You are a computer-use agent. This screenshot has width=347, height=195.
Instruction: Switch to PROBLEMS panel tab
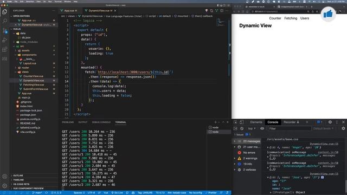[68, 122]
